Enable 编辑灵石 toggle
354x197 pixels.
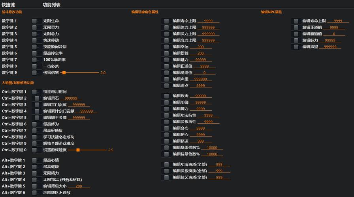[37, 98]
